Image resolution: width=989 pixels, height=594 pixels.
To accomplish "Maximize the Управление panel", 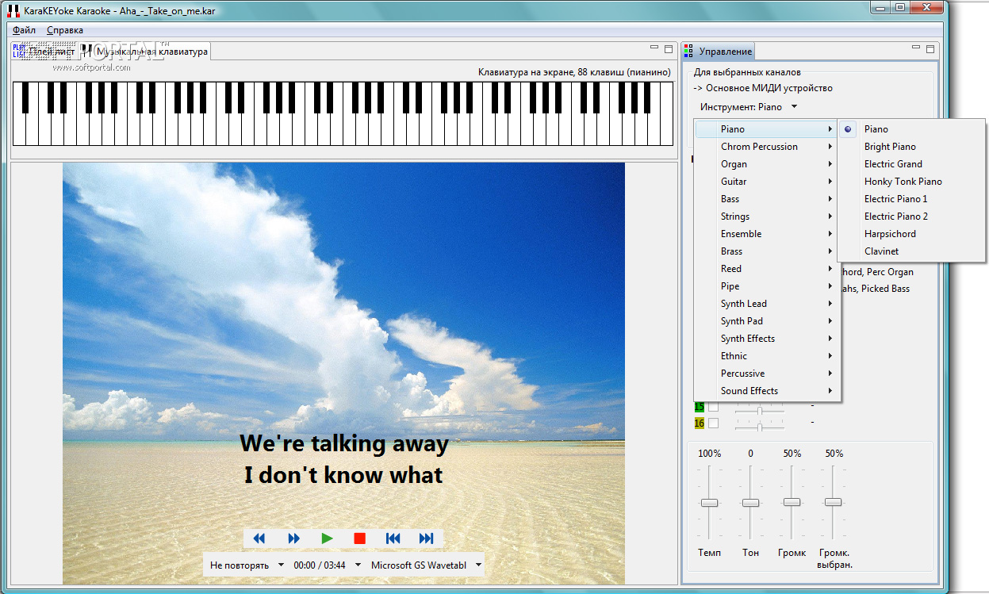I will 930,48.
